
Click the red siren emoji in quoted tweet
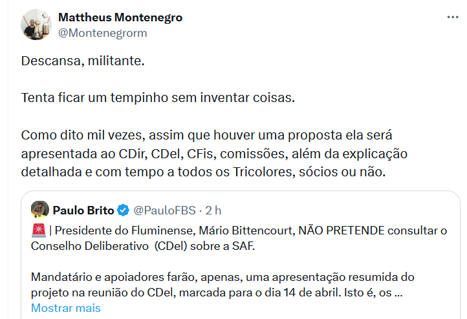(39, 231)
